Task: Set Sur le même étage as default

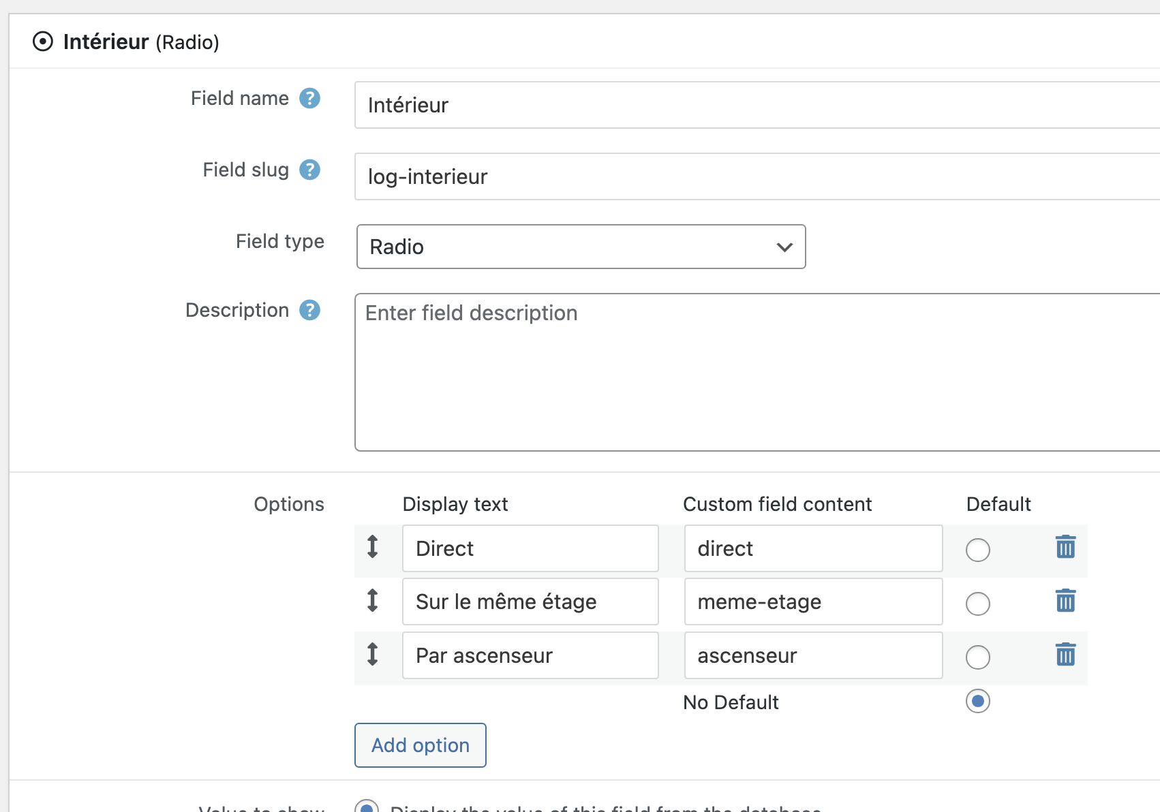Action: click(x=977, y=604)
